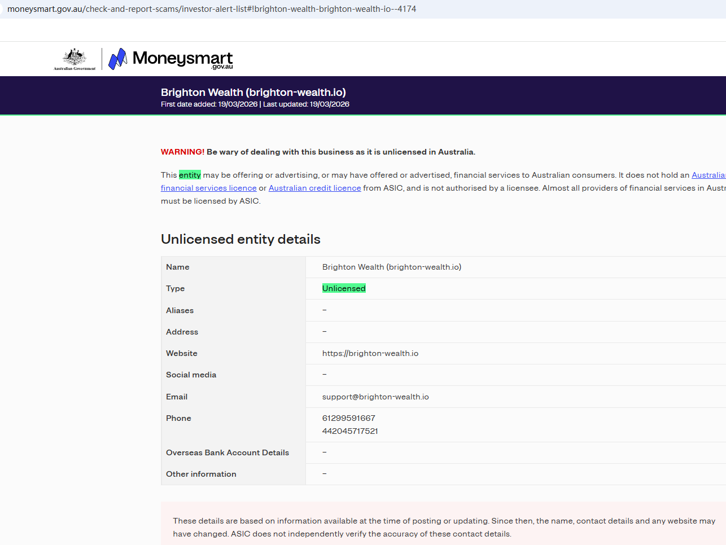Click the Brighton Wealth page title heading
The image size is (726, 545).
tap(253, 92)
